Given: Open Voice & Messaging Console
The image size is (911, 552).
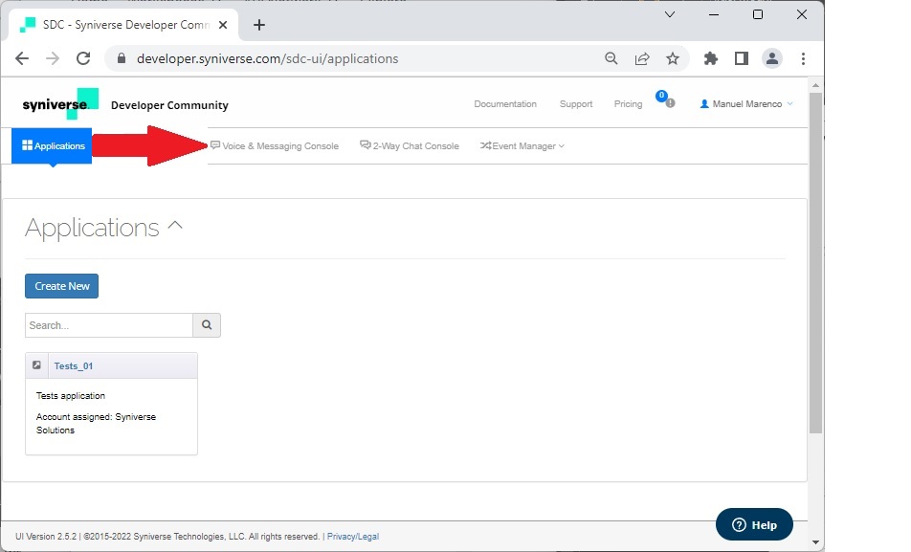Looking at the screenshot, I should click(x=275, y=145).
